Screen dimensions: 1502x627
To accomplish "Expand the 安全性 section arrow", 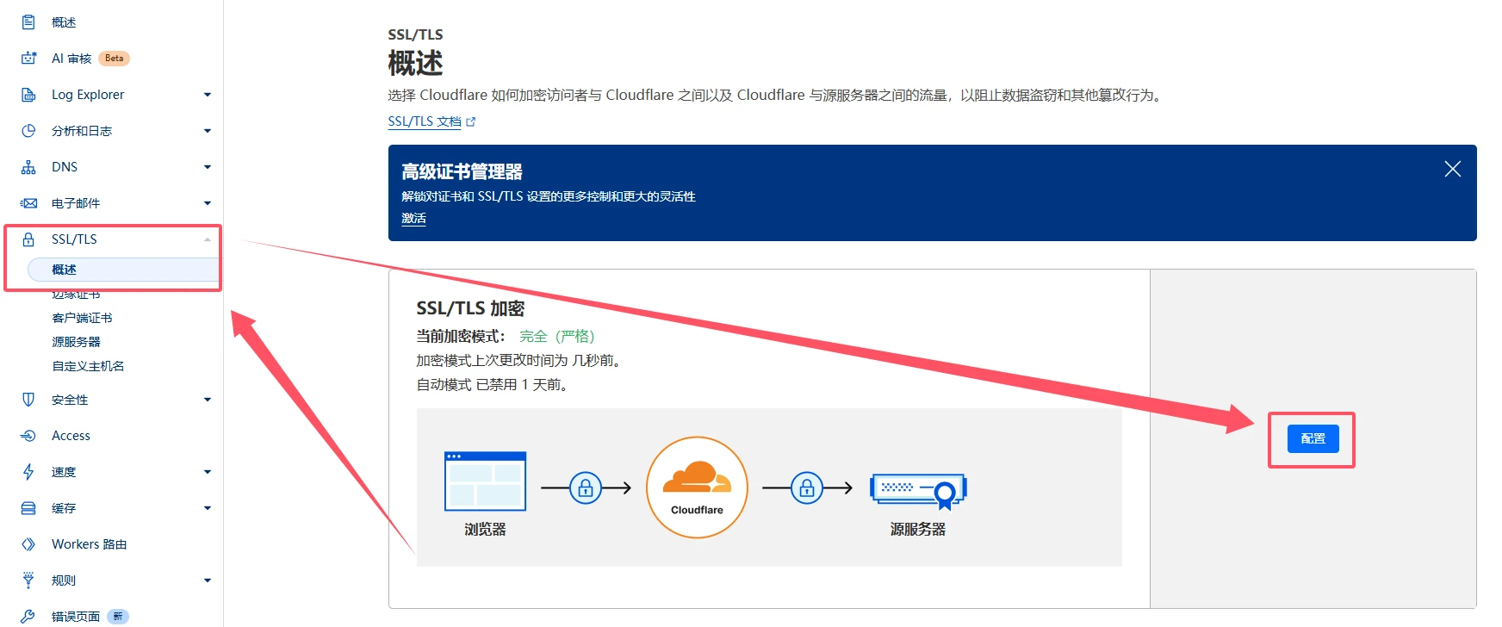I will (x=208, y=400).
